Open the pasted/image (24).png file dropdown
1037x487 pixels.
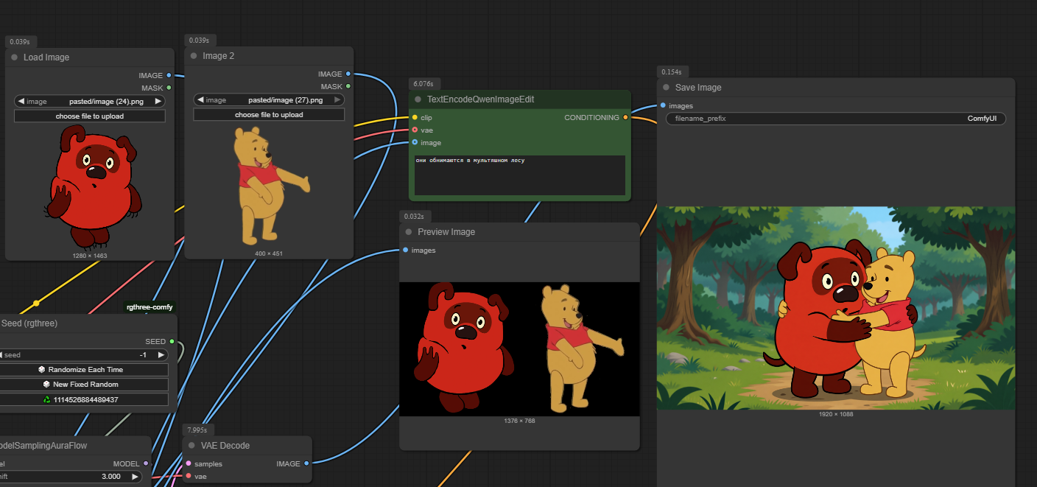[90, 102]
